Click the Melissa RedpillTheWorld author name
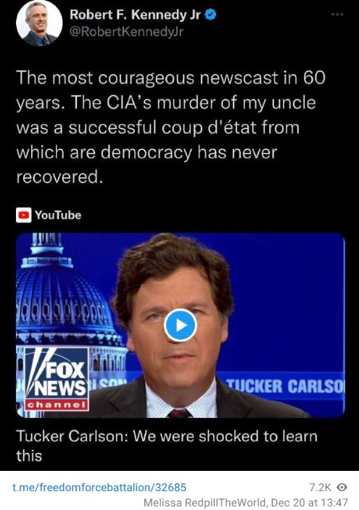This screenshot has height=510, width=359. [205, 503]
